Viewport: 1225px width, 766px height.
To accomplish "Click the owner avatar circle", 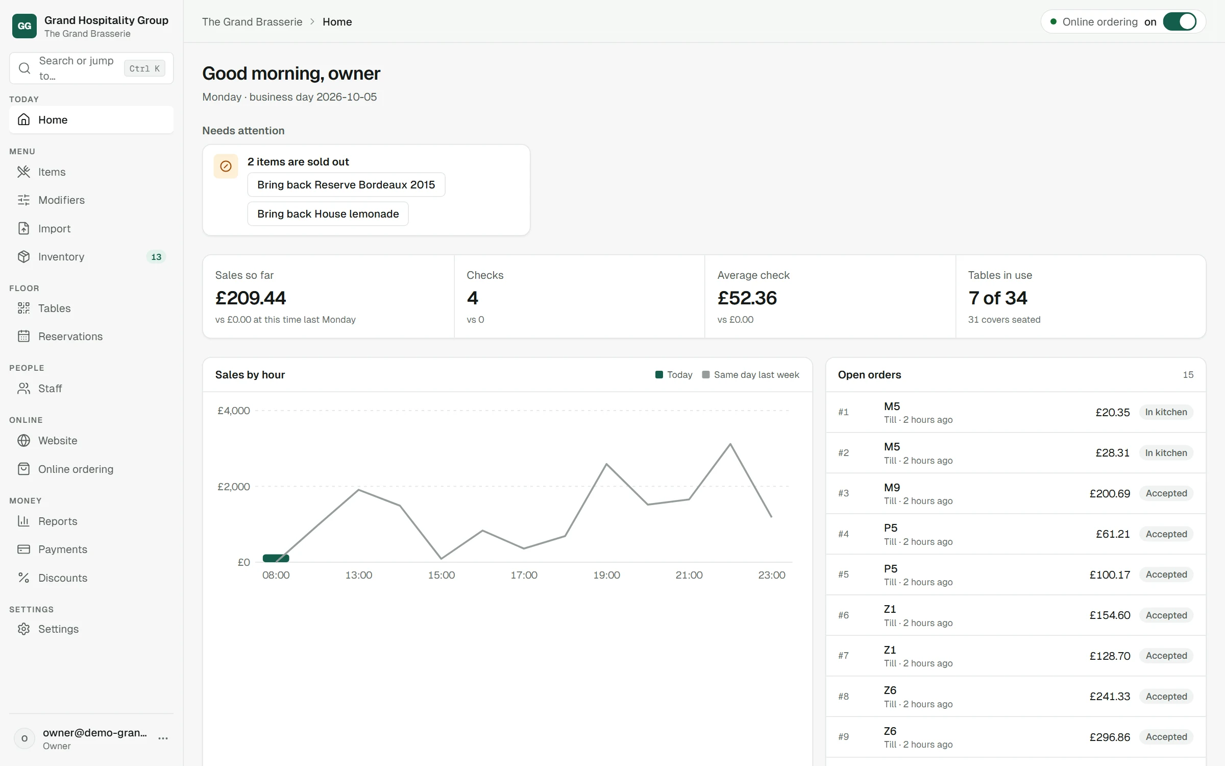I will [x=24, y=738].
